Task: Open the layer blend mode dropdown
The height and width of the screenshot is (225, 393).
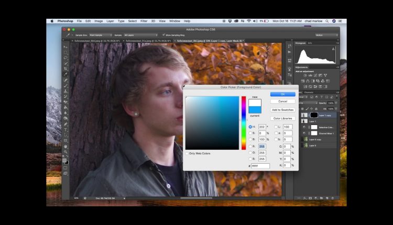Action: pyautogui.click(x=308, y=103)
